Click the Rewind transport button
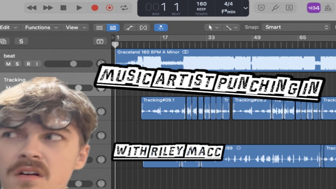Screen dimensions: 336x189 [x=31, y=8]
